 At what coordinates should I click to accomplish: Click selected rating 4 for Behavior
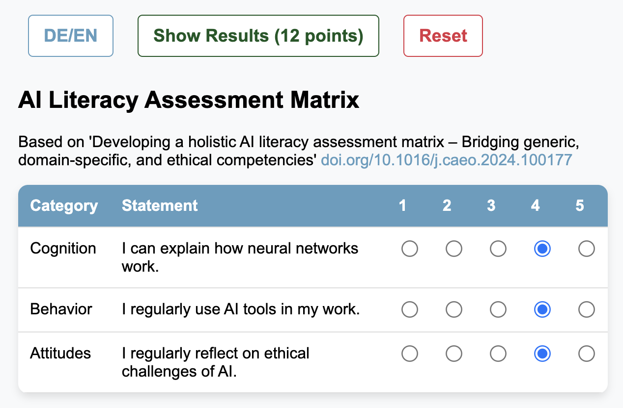pyautogui.click(x=542, y=309)
